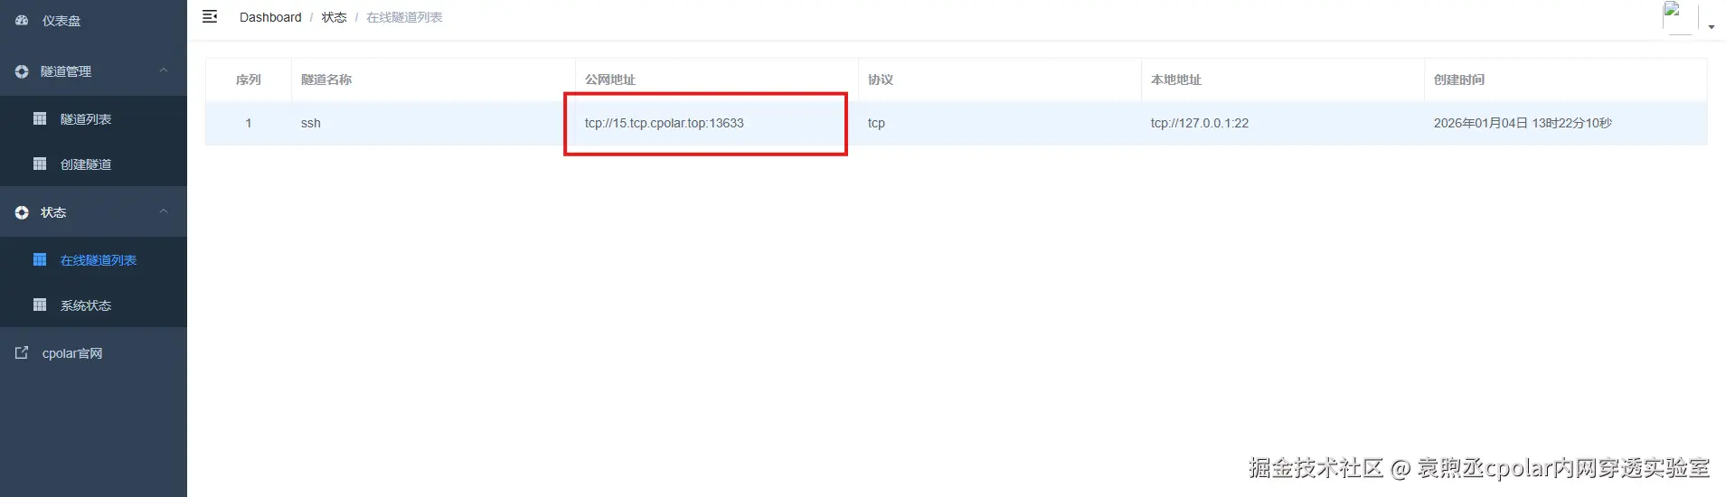Click the tcp://15.tcp.cpolar.top:13633 address

(665, 123)
